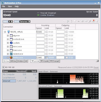
Task: Click firefox.exe incoming speed field
Action: tap(40, 58)
